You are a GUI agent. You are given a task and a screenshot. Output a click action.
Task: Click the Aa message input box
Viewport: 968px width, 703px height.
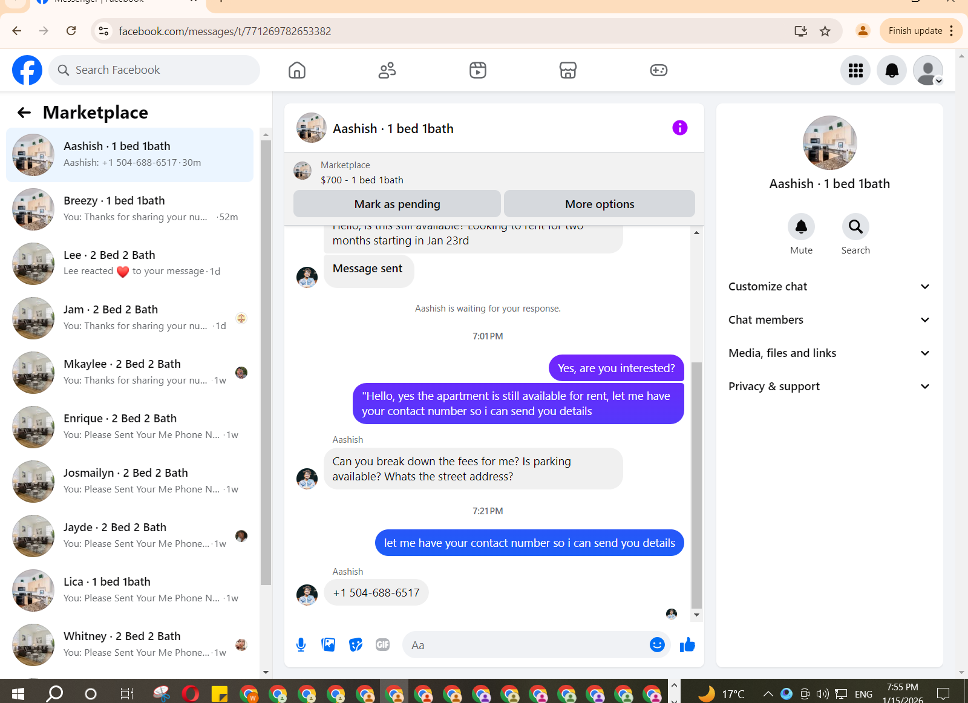point(526,645)
